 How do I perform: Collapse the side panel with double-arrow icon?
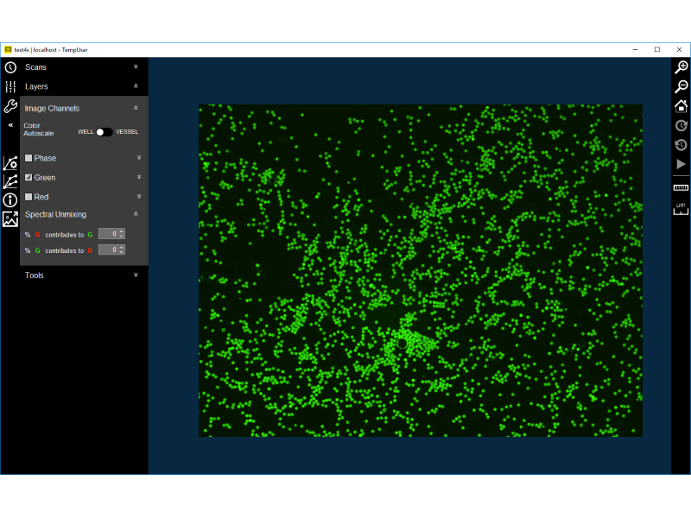coord(10,125)
